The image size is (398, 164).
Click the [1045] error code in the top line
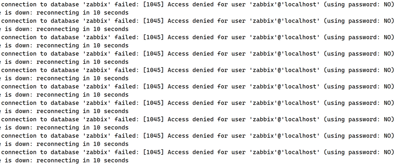coord(153,4)
